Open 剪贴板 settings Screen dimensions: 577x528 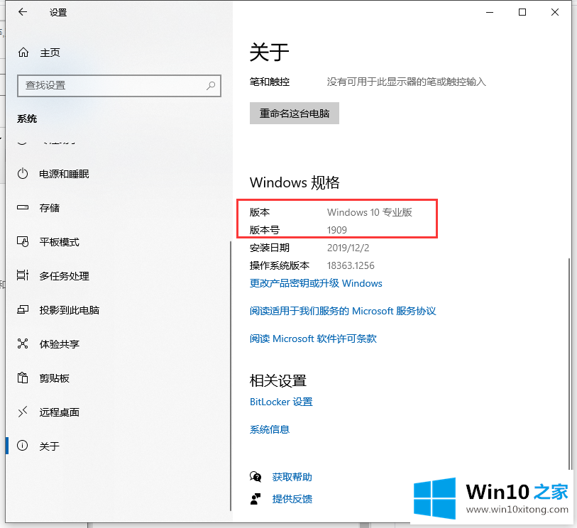pyautogui.click(x=54, y=378)
